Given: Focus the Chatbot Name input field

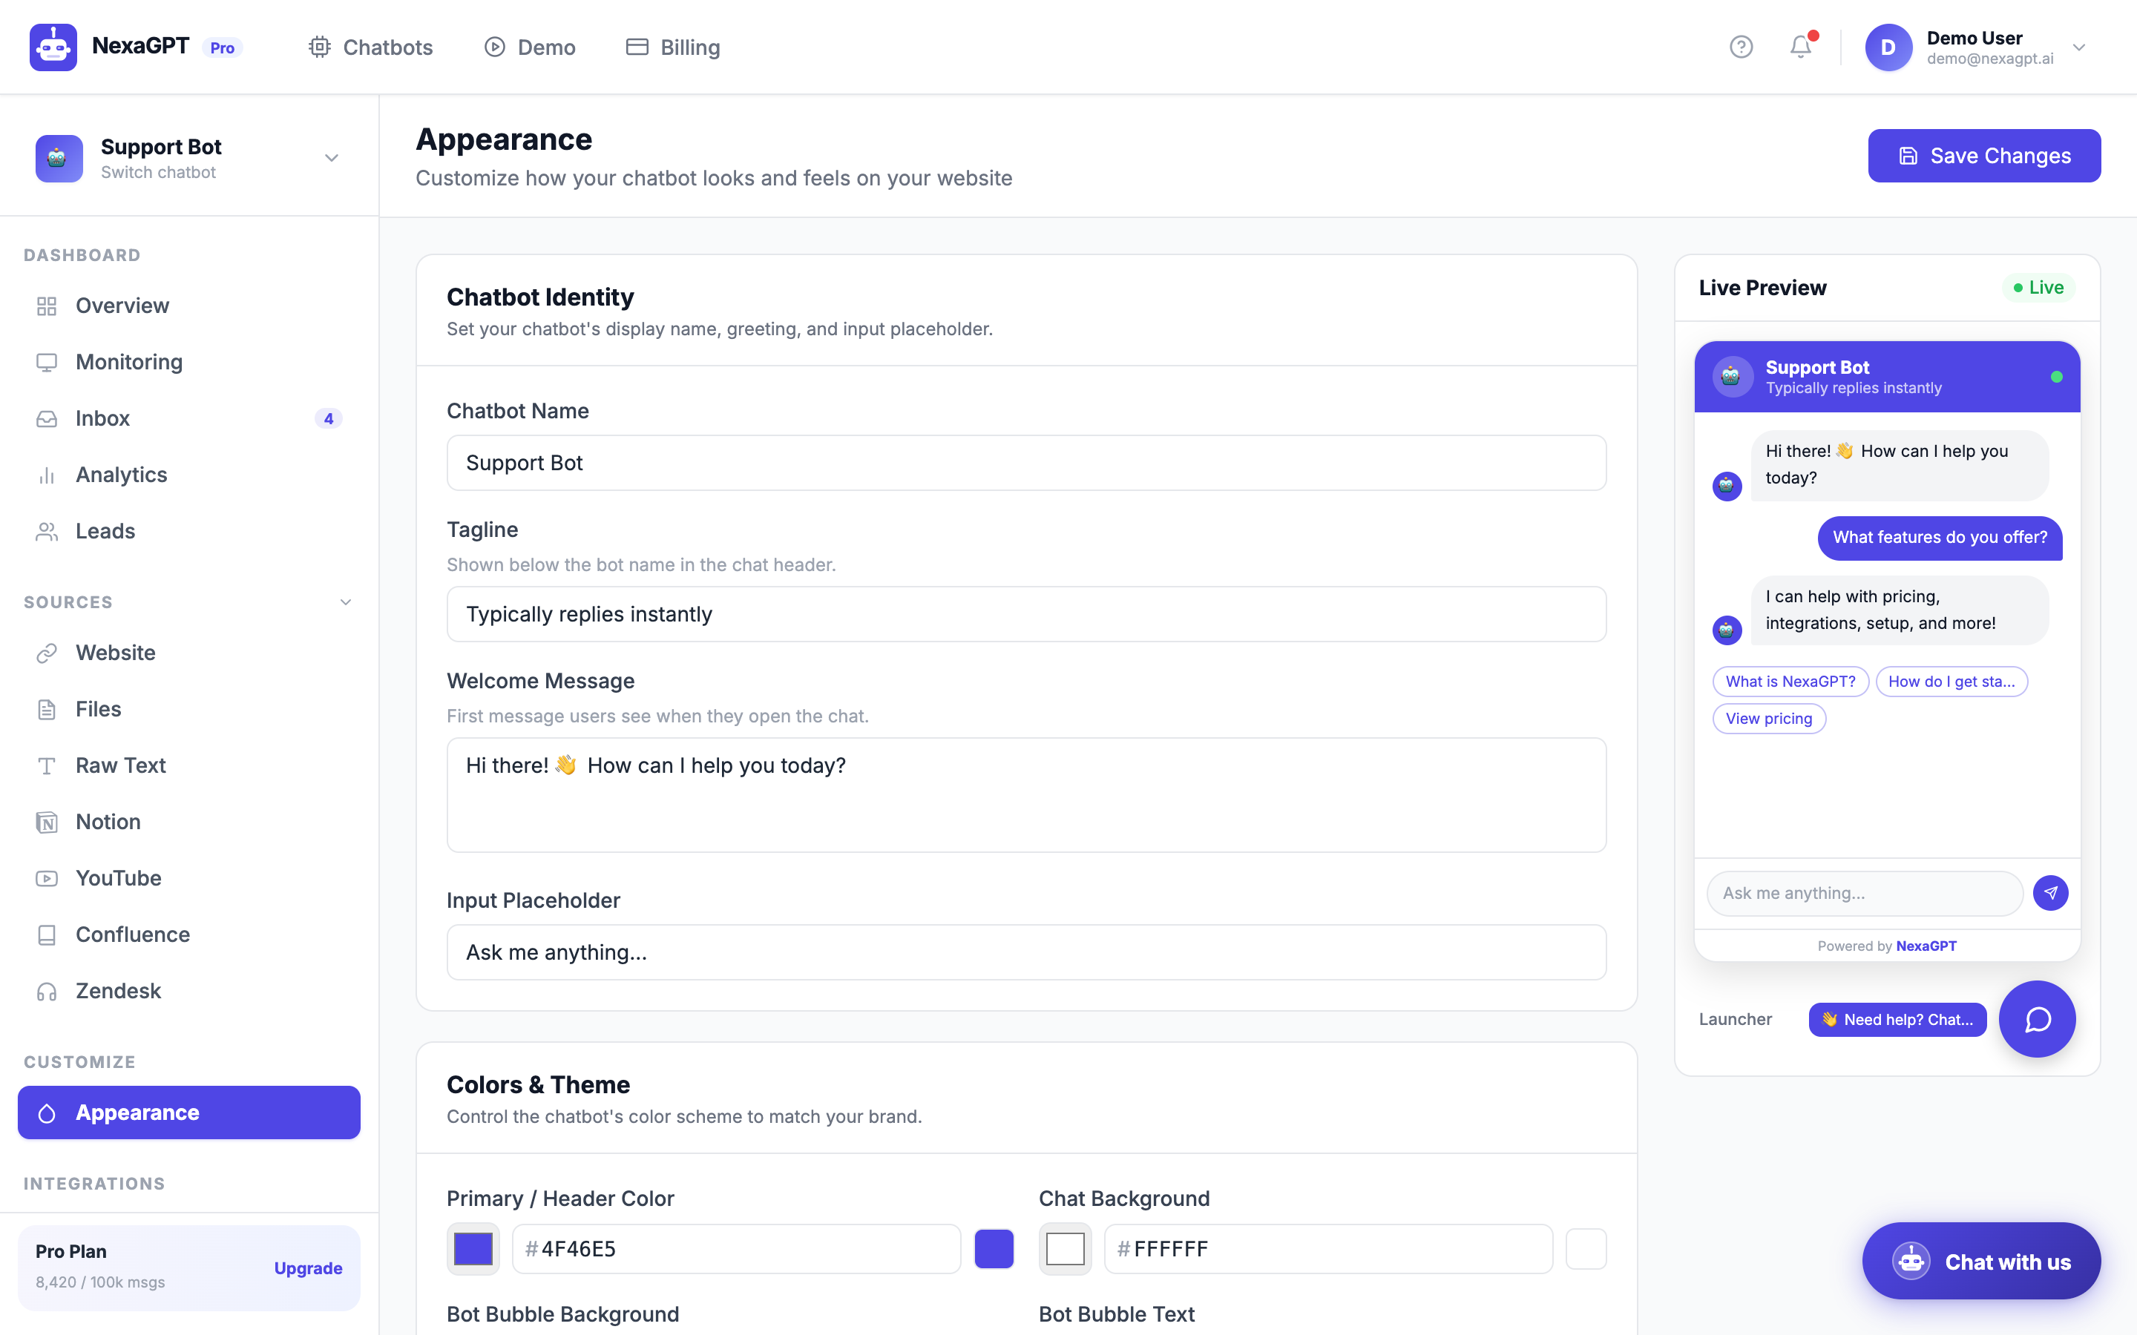Looking at the screenshot, I should point(1026,463).
